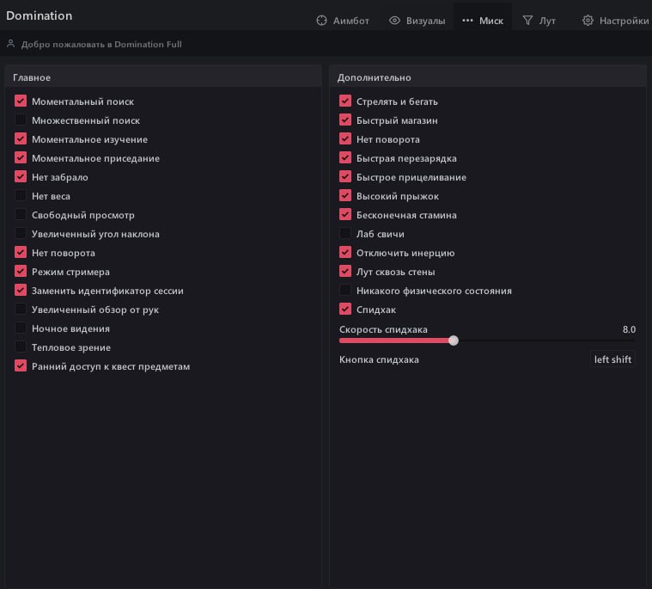Switch to the Аимбот tab
This screenshot has height=589, width=652.
343,21
